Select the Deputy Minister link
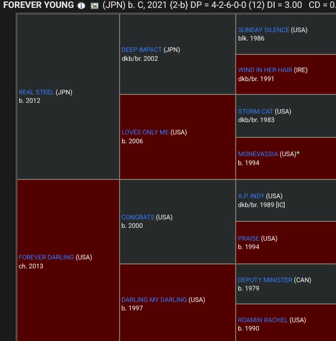336x341 pixels. 265,280
